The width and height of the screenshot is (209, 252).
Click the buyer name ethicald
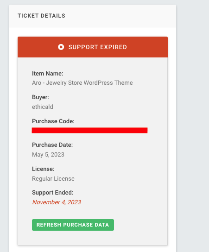(43, 107)
